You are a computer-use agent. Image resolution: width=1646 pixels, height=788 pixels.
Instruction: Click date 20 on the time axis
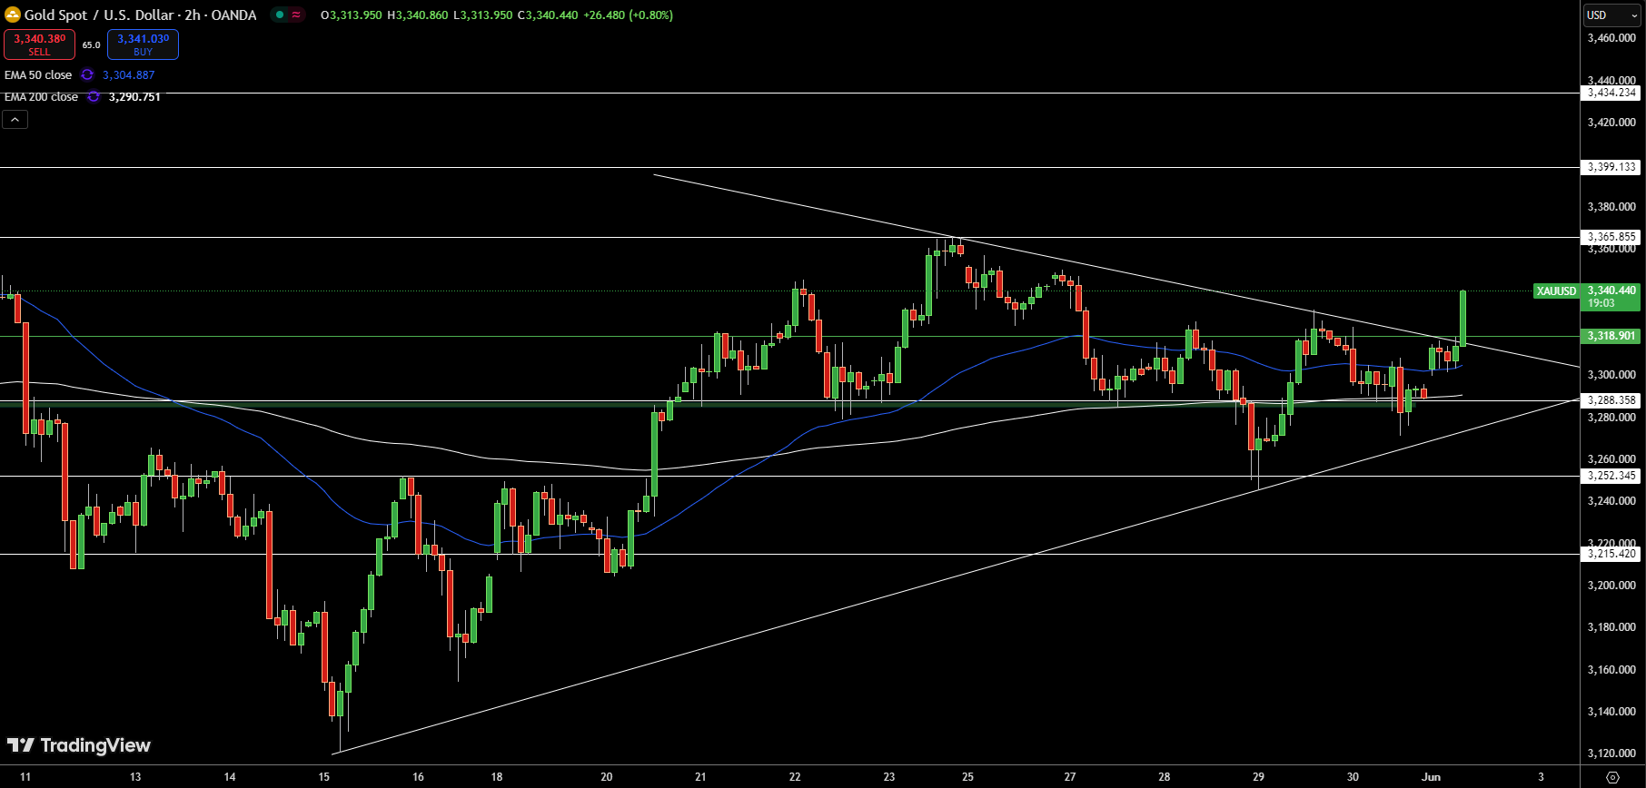click(x=607, y=777)
